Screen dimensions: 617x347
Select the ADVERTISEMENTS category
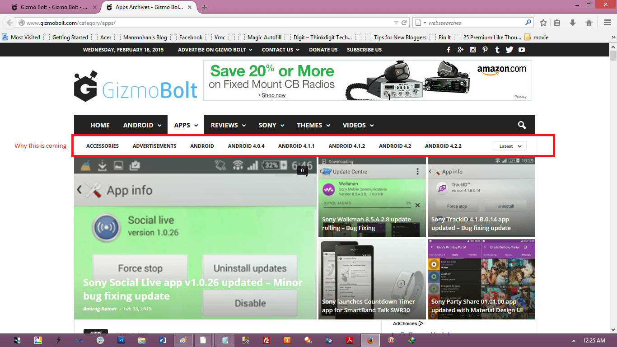(154, 146)
